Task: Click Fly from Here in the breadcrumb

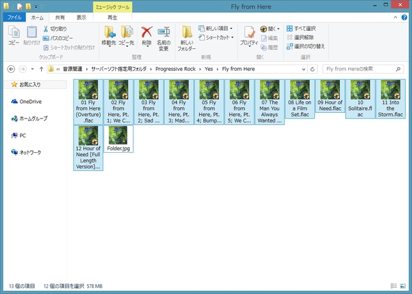Action: point(238,69)
